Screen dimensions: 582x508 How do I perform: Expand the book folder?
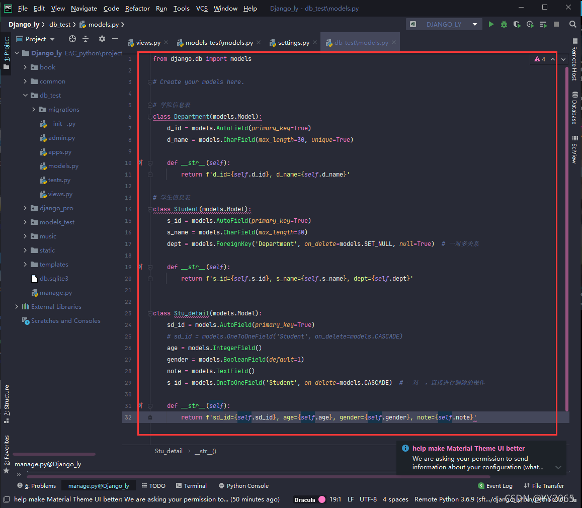coord(25,67)
